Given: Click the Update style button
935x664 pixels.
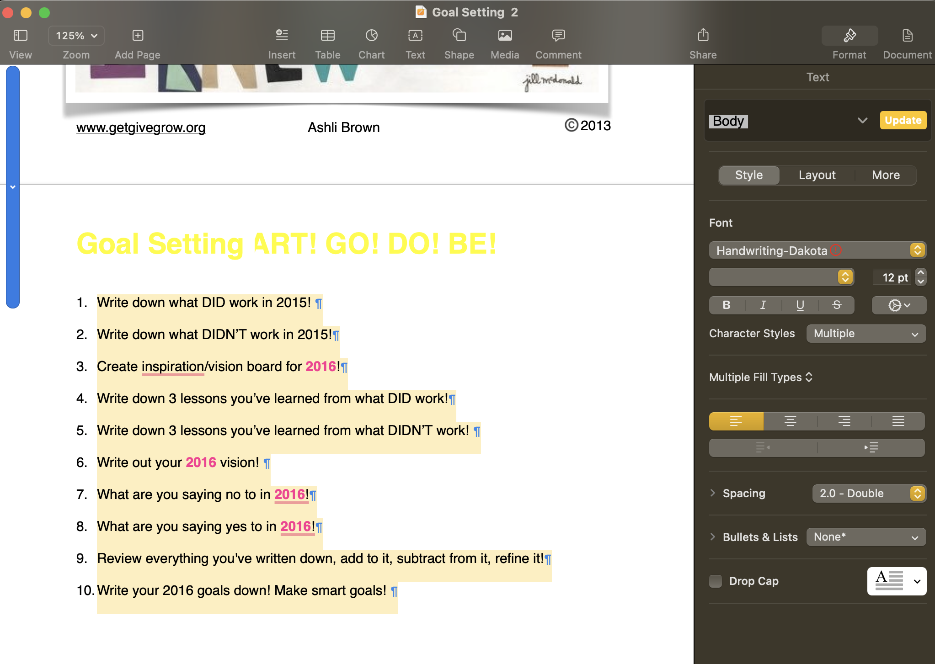Looking at the screenshot, I should [903, 120].
